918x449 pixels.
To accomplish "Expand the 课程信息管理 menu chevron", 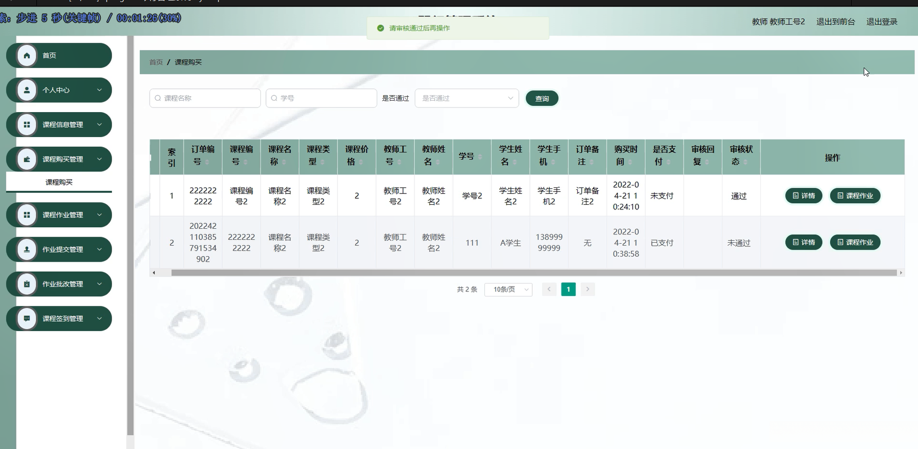I will click(99, 125).
